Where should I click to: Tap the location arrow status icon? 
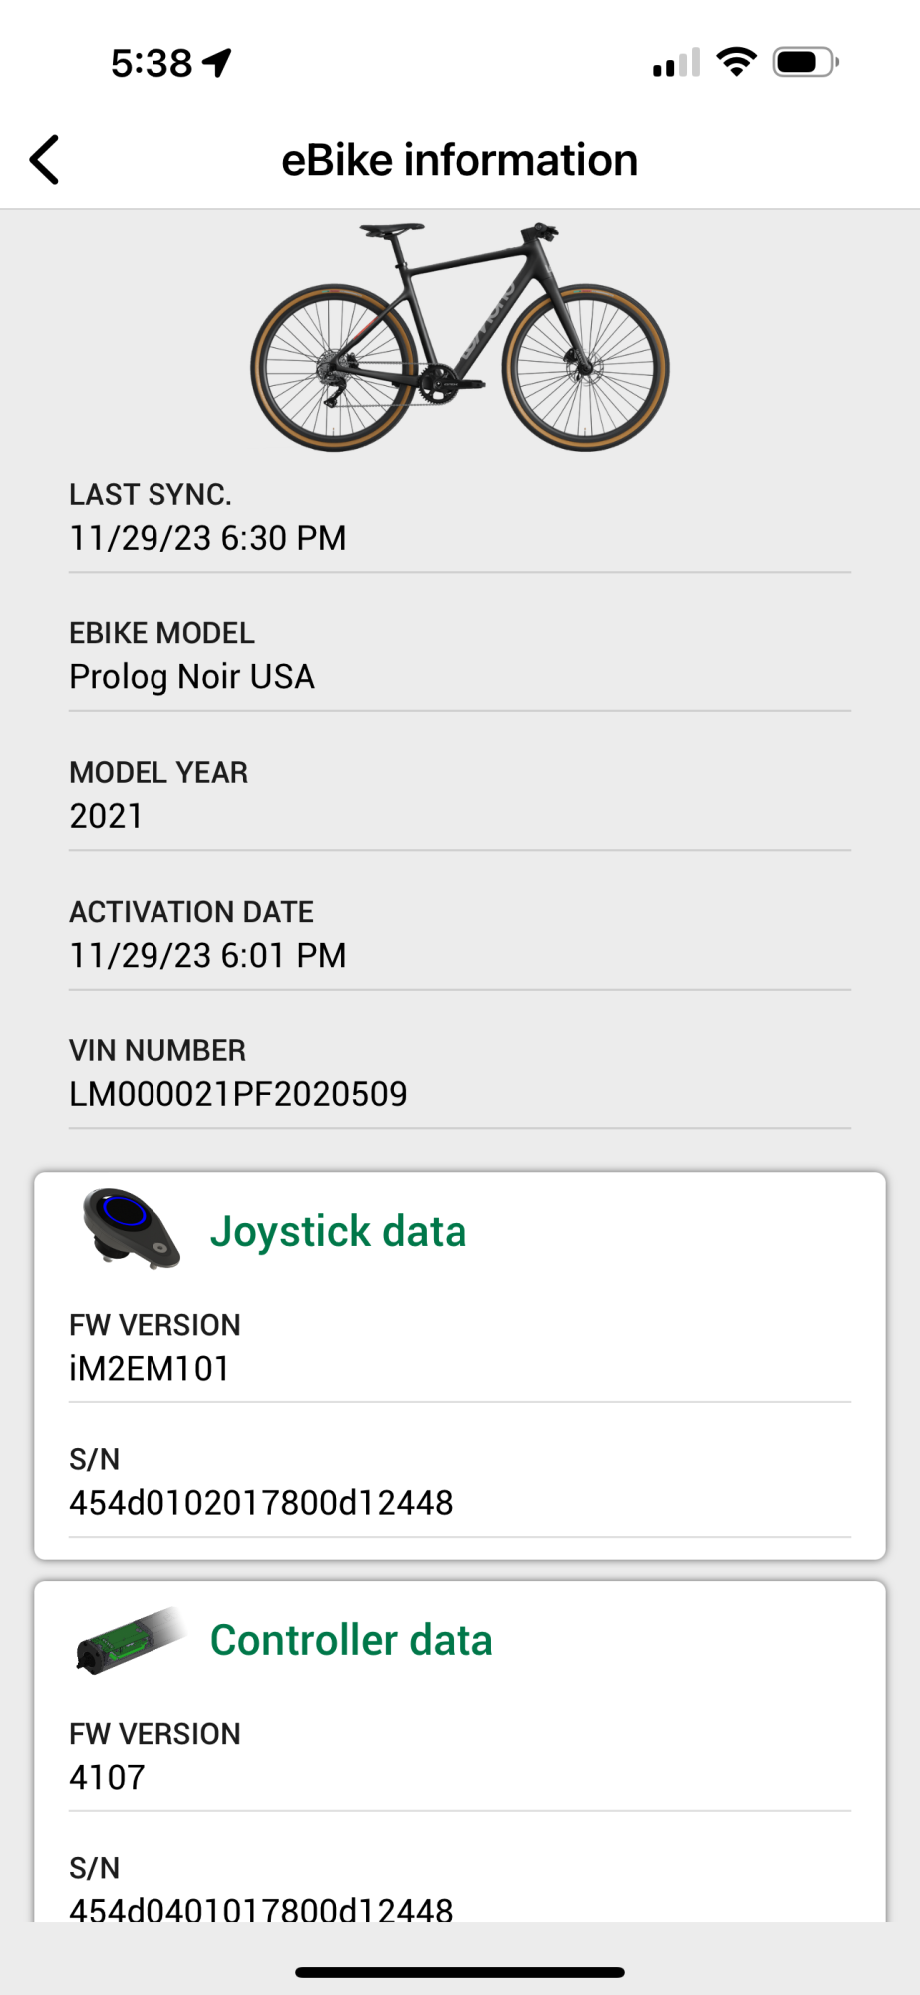[217, 63]
